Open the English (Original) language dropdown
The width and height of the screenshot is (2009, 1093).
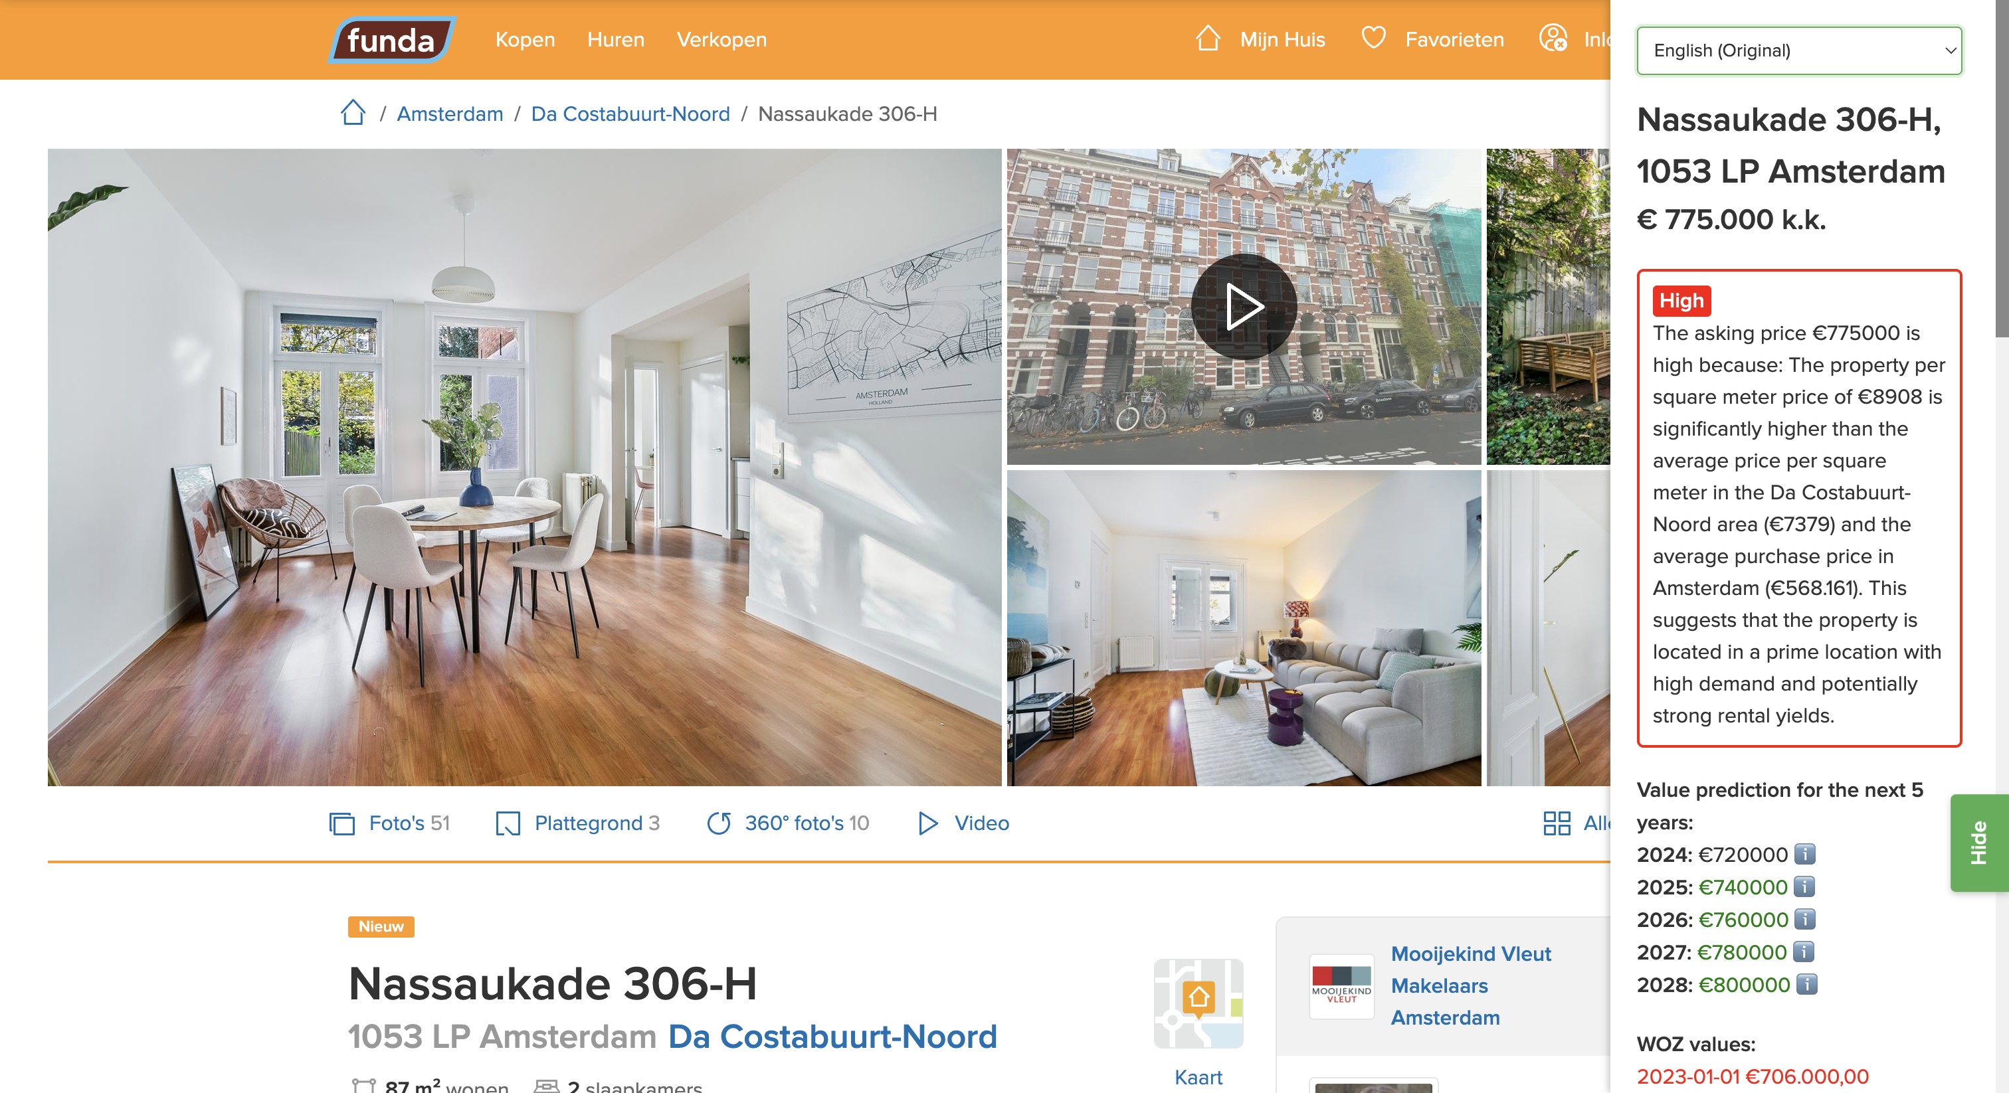(1798, 50)
